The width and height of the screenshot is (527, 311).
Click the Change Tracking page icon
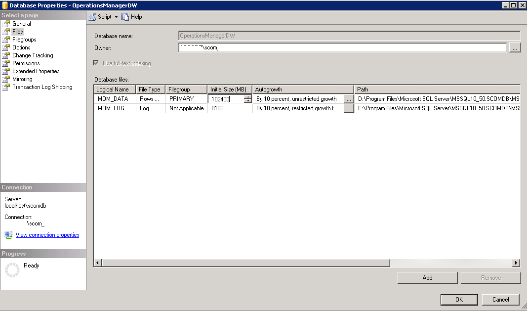(6, 55)
